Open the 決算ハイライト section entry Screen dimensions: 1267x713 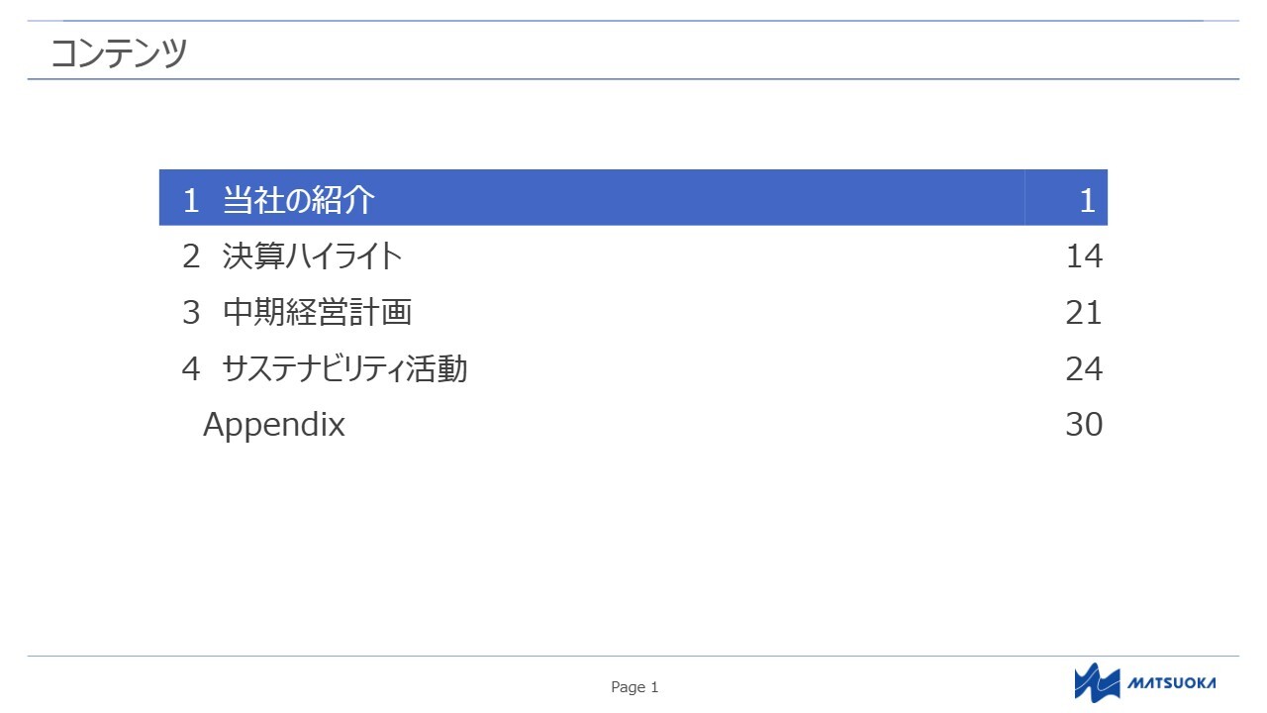(x=313, y=256)
